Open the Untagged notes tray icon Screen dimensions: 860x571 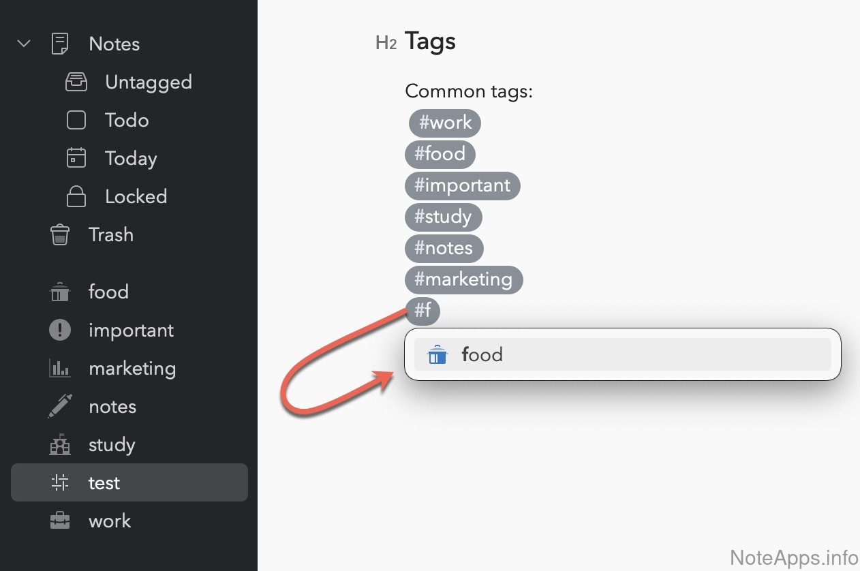click(76, 82)
